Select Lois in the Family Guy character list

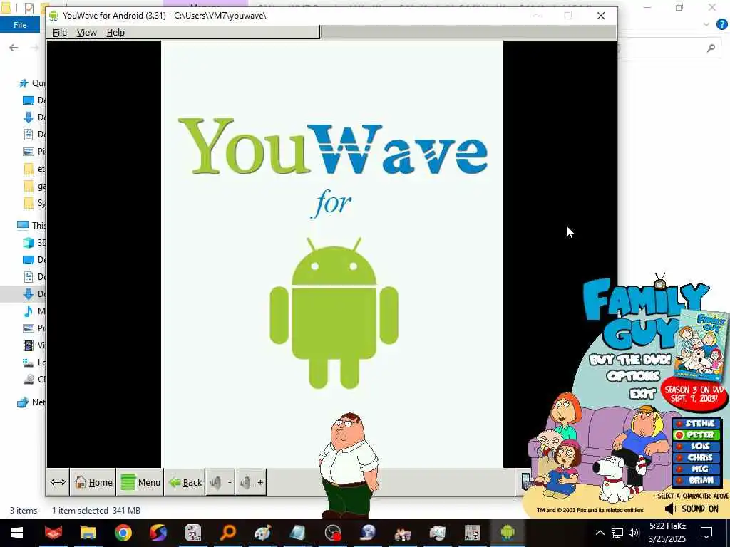696,446
